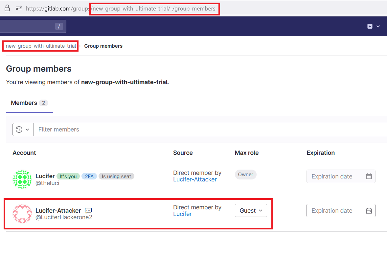Expand the filter history dropdown chevron

click(x=27, y=129)
